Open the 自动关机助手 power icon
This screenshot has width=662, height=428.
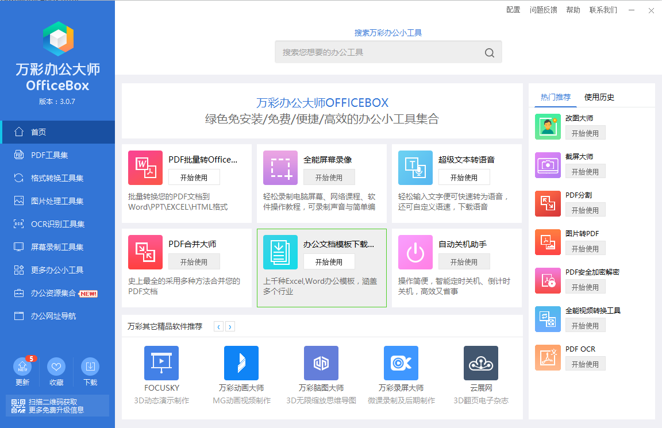click(x=415, y=252)
